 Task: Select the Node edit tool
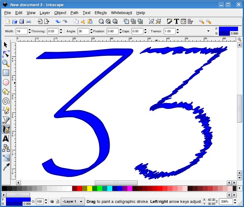tap(6, 54)
